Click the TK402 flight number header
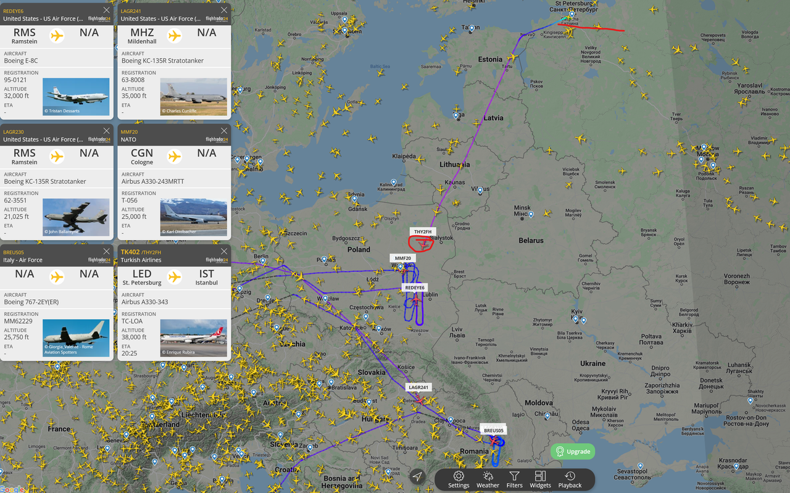Screen dimensions: 790x493 tap(130, 252)
